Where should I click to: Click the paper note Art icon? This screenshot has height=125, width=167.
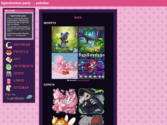(9, 59)
